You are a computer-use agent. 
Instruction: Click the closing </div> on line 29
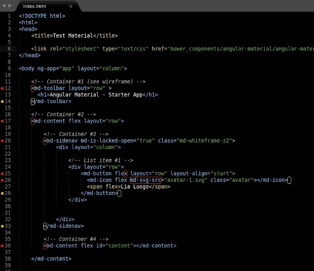tap(77, 200)
